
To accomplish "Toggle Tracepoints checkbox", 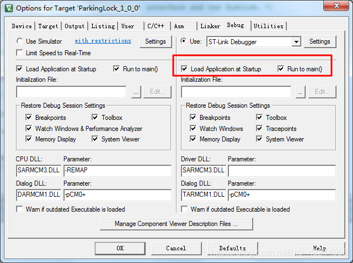I will point(259,128).
